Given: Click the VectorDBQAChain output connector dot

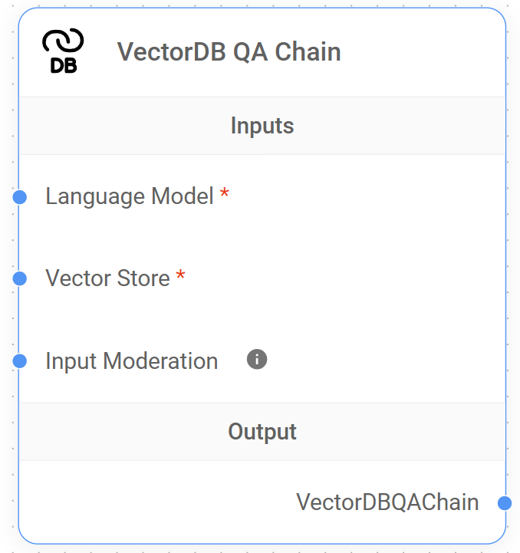Looking at the screenshot, I should click(x=504, y=503).
